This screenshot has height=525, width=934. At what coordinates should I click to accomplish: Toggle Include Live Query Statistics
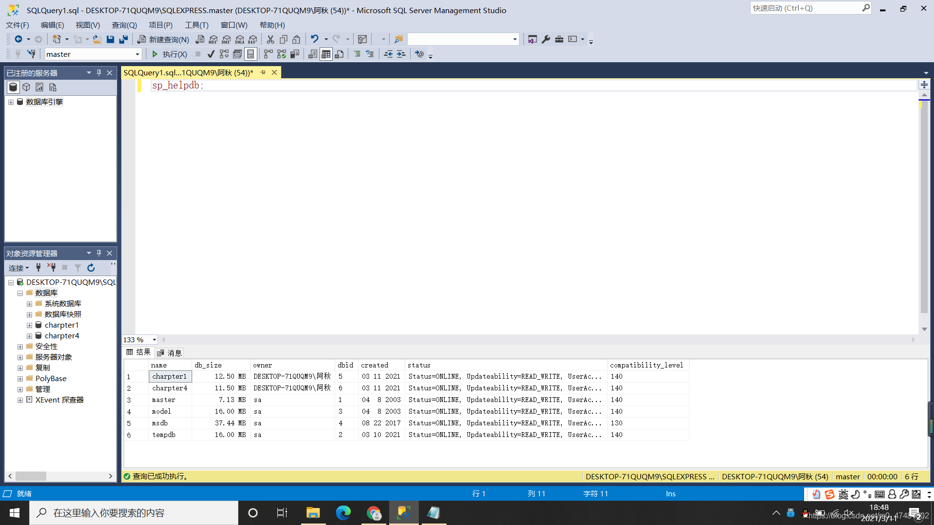[281, 54]
